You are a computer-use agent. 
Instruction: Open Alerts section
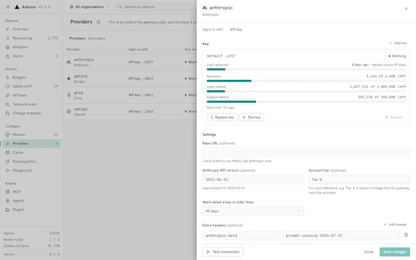32,56
